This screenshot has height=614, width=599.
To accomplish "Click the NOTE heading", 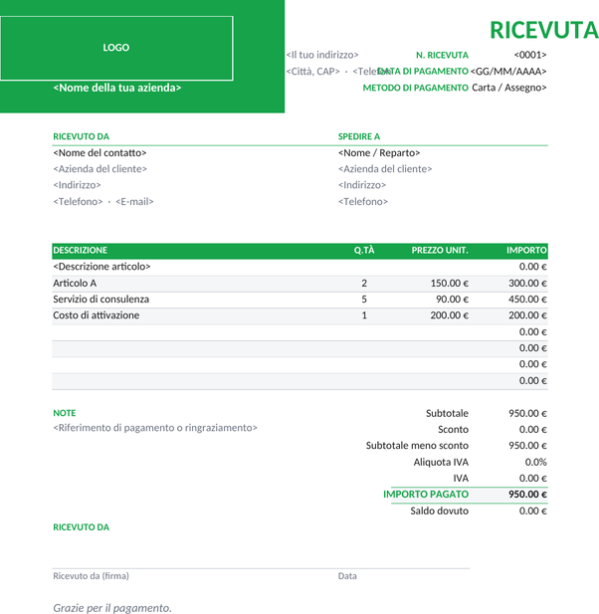I will [x=65, y=413].
